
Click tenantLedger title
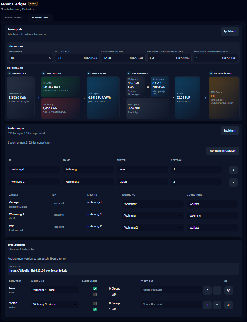pyautogui.click(x=14, y=4)
